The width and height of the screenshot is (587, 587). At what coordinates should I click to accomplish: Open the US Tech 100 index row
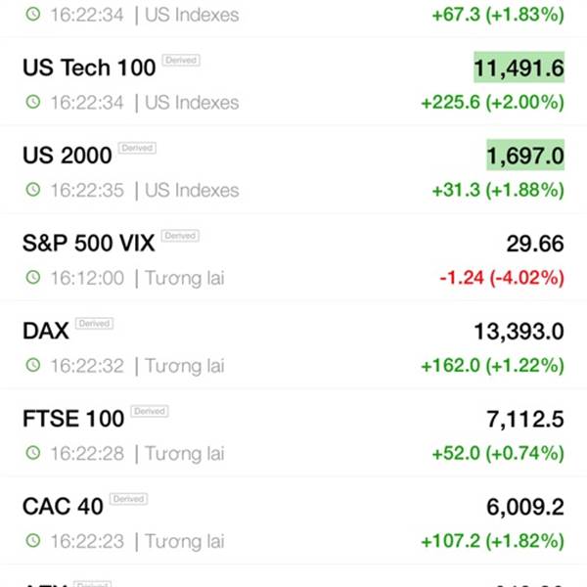coord(293,81)
